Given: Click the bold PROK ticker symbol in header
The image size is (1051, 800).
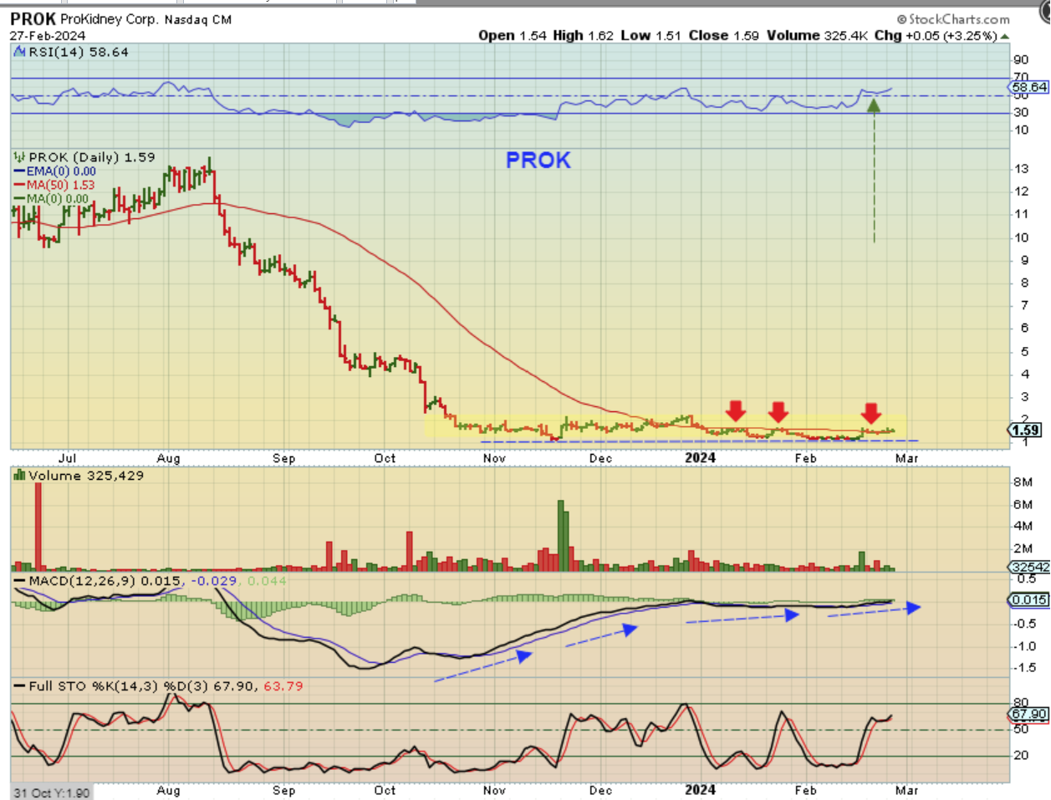Looking at the screenshot, I should 33,18.
